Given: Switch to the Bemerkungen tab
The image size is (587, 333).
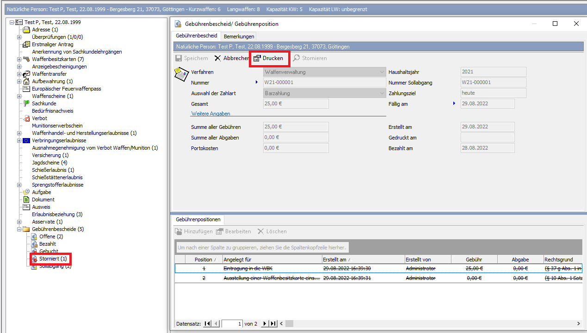Looking at the screenshot, I should pyautogui.click(x=239, y=36).
